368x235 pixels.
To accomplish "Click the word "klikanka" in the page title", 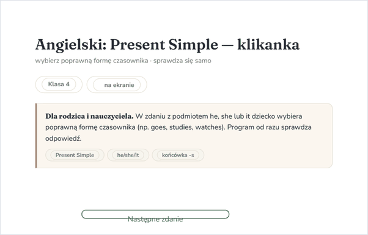I will [x=268, y=45].
